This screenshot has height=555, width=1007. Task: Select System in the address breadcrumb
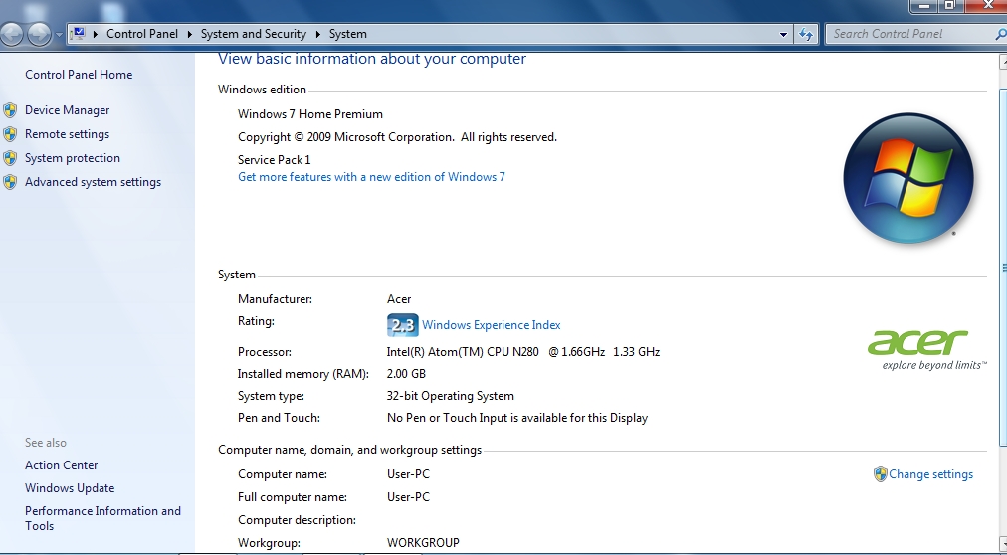coord(348,34)
